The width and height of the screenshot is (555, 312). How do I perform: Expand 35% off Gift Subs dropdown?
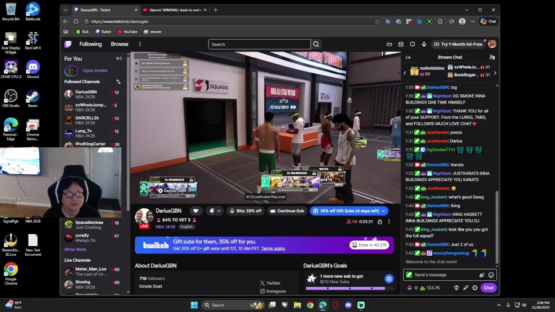(383, 211)
